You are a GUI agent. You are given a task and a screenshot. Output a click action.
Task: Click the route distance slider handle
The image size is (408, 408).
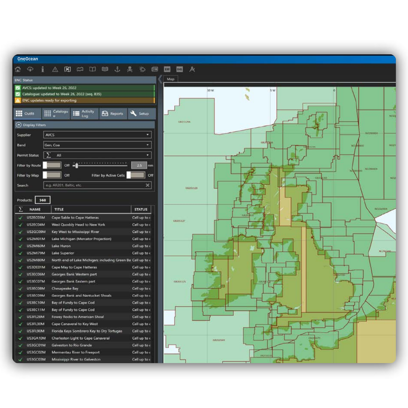76,165
